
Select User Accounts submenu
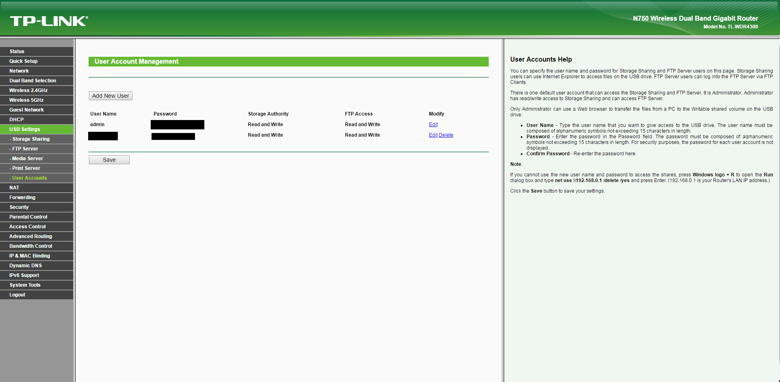(37, 178)
